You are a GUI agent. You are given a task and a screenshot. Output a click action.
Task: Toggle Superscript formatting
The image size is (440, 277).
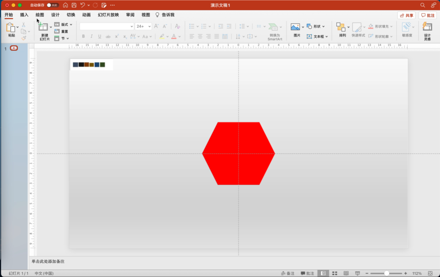tap(117, 37)
